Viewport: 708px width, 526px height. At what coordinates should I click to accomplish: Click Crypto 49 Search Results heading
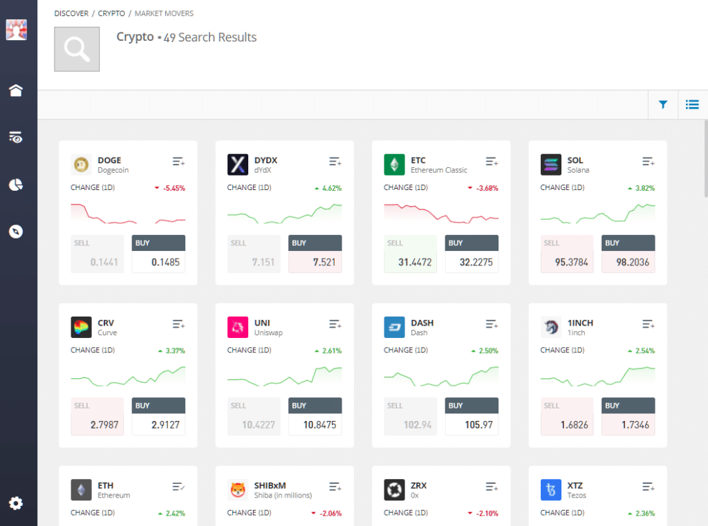[187, 37]
